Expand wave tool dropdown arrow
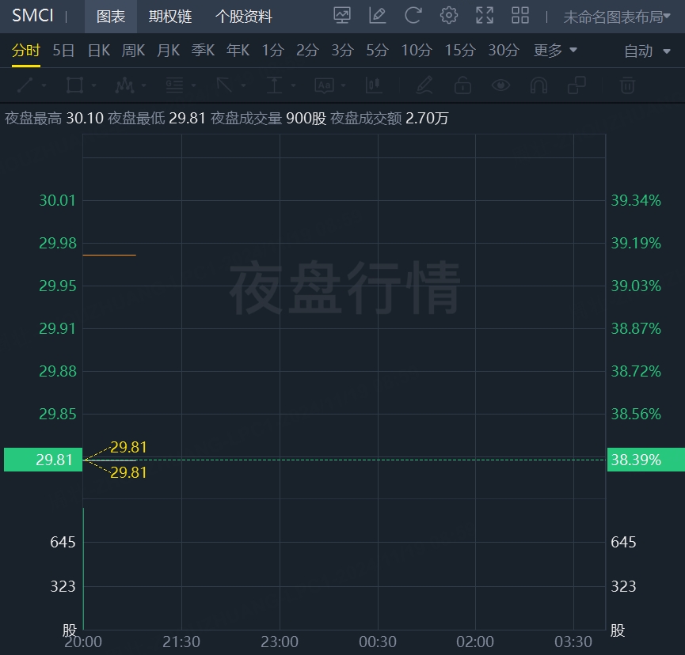 [x=143, y=85]
